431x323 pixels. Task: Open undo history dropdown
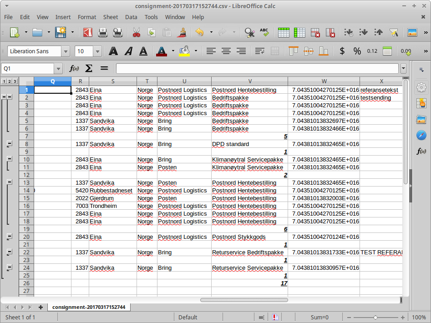[211, 32]
